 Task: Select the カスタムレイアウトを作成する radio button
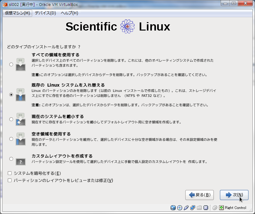11,159
